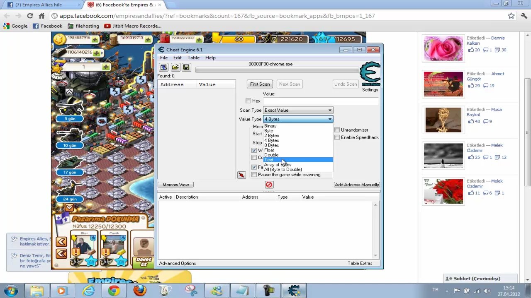Click the open folder icon in Cheat Engine

pos(175,67)
